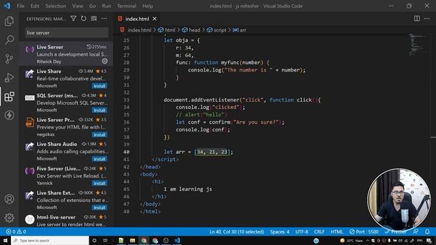Viewport: 436px width, 245px height.
Task: Open Live Server manage gear icon
Action: click(105, 61)
